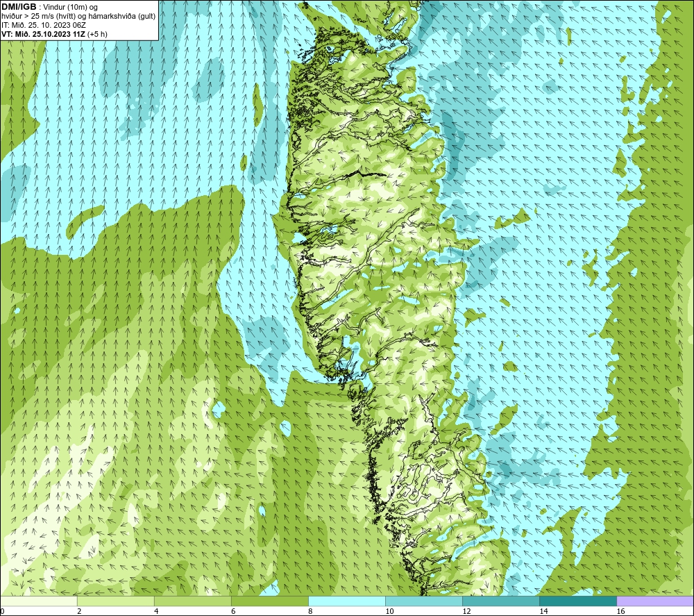This screenshot has width=694, height=616.
Task: Click the legend scale label '2'
Action: pyautogui.click(x=79, y=611)
